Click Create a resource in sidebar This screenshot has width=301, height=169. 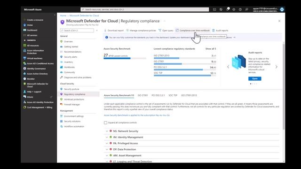[35, 20]
